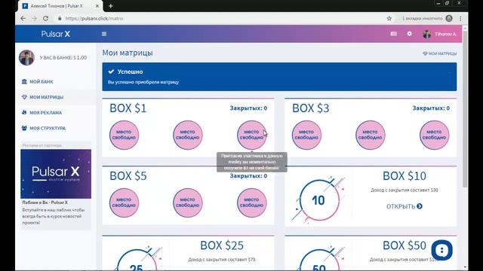Select Мои матрицы sidebar item
Viewport: 483px width, 271px height.
(x=46, y=97)
